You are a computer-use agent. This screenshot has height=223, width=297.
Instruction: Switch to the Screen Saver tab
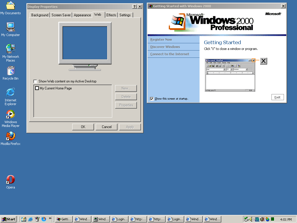click(61, 15)
